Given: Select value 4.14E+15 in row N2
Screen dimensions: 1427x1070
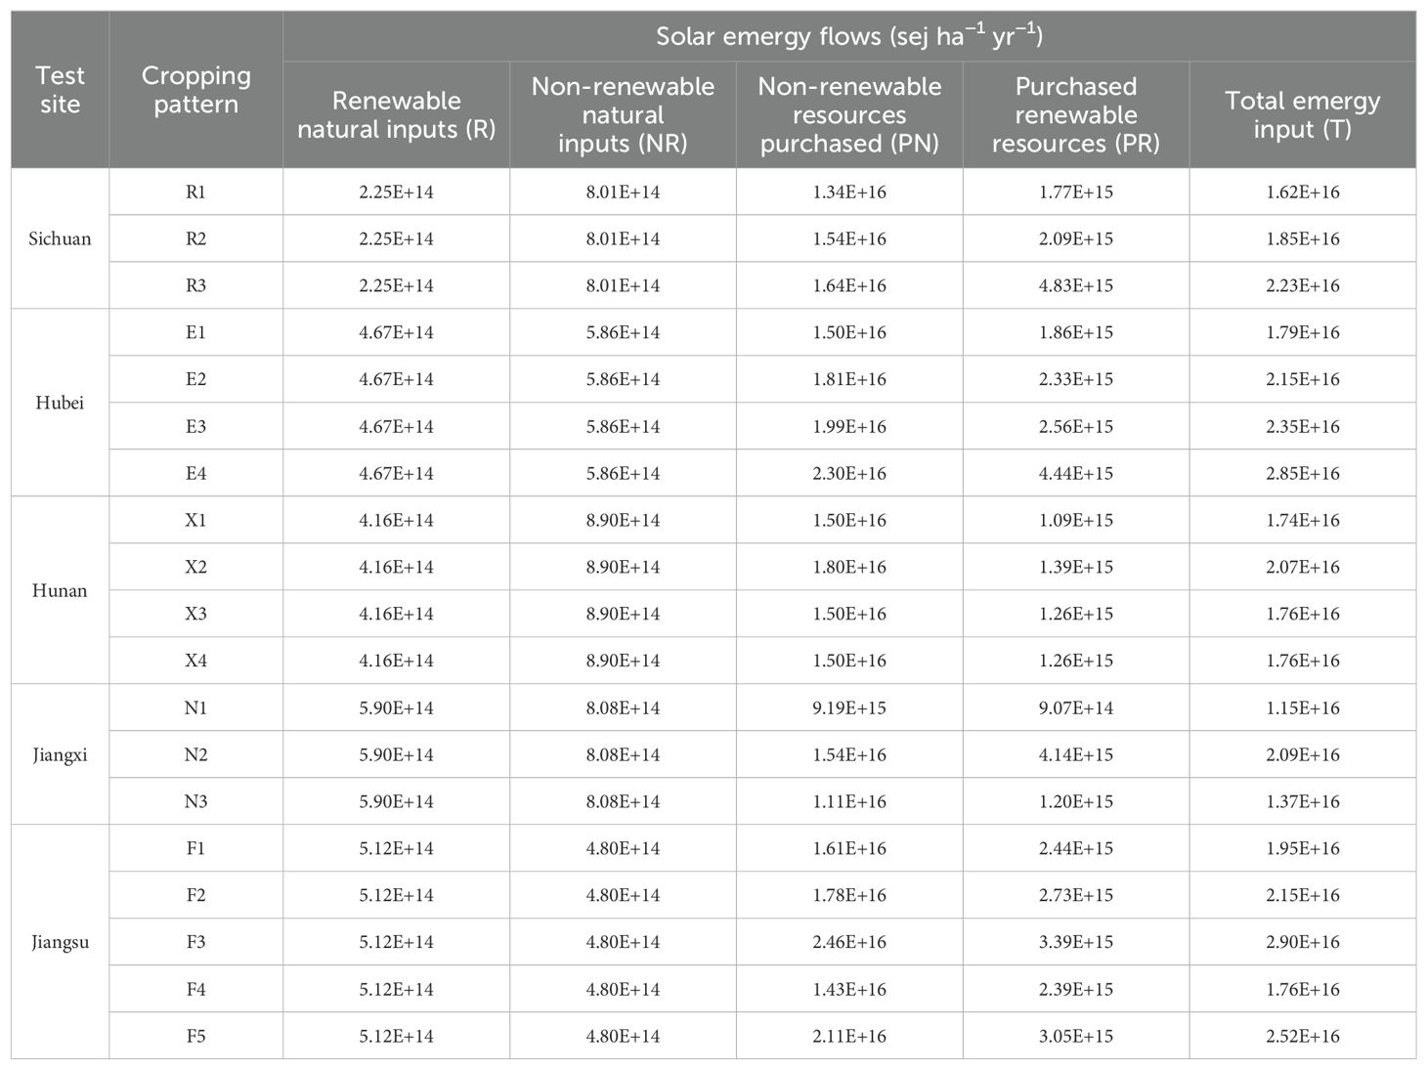Looking at the screenshot, I should (1076, 754).
